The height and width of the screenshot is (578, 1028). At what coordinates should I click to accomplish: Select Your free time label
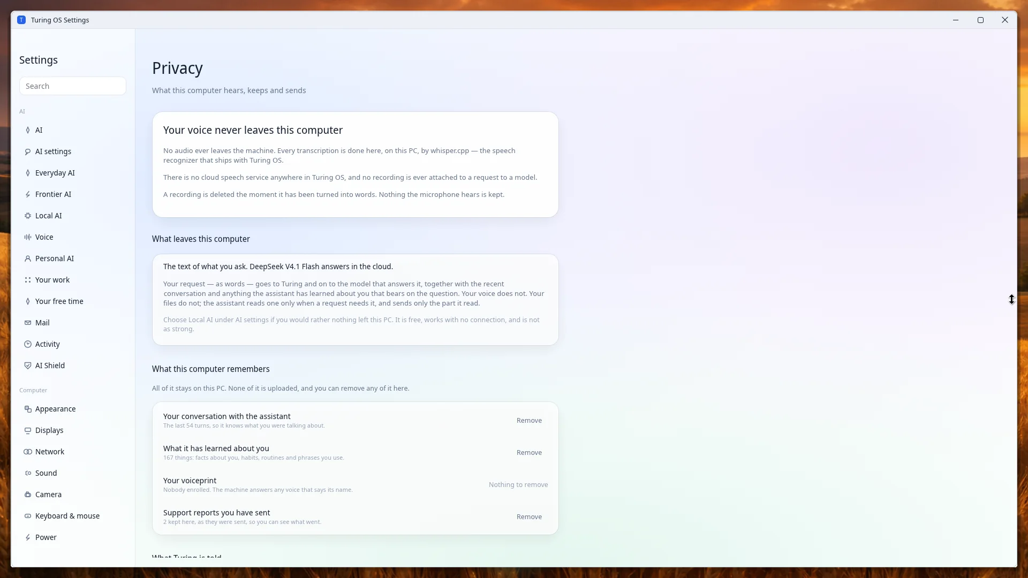coord(59,301)
